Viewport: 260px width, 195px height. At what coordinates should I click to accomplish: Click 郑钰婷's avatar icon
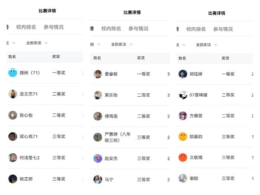point(183,74)
